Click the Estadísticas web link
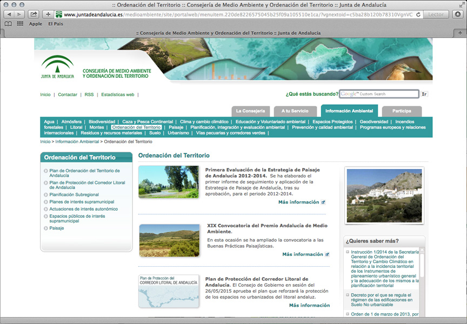The width and height of the screenshot is (467, 324). [x=117, y=94]
